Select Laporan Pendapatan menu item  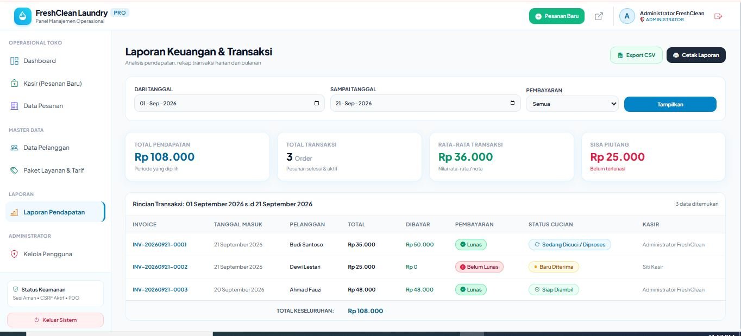click(x=55, y=212)
